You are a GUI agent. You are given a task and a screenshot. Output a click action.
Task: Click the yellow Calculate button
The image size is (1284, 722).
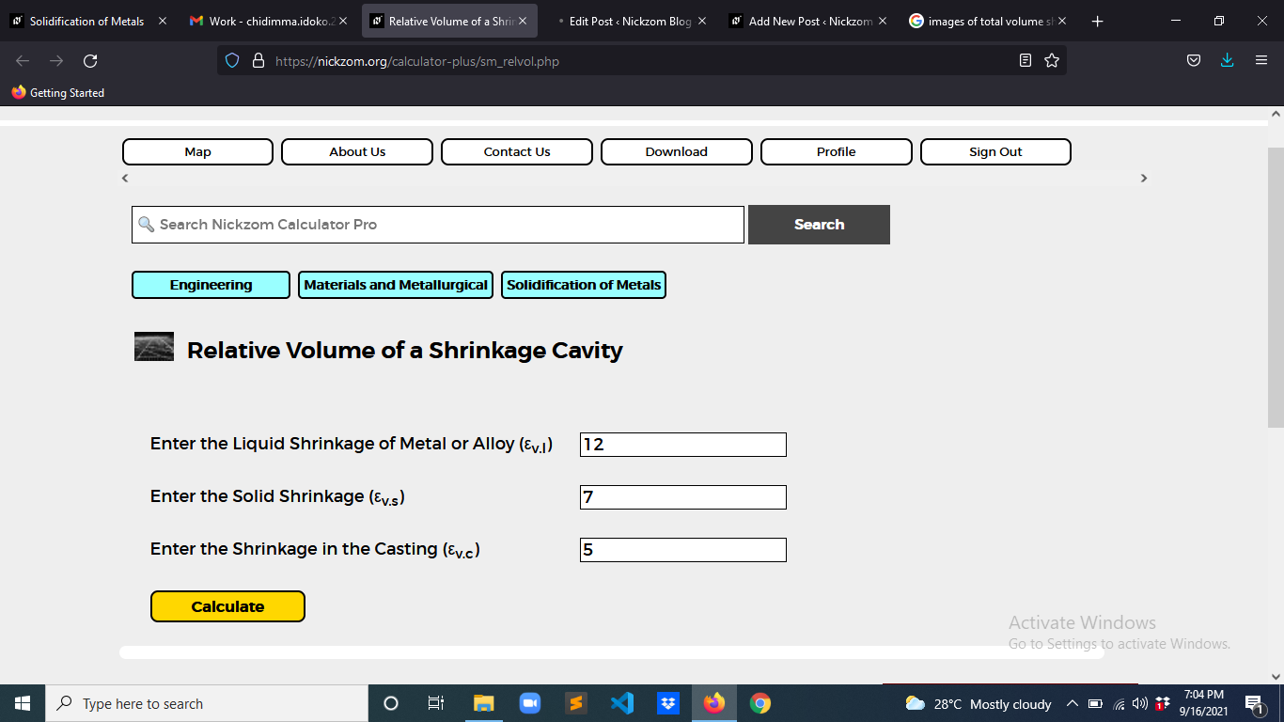227,606
